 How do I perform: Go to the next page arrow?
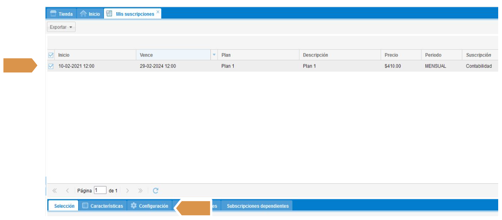pos(128,190)
